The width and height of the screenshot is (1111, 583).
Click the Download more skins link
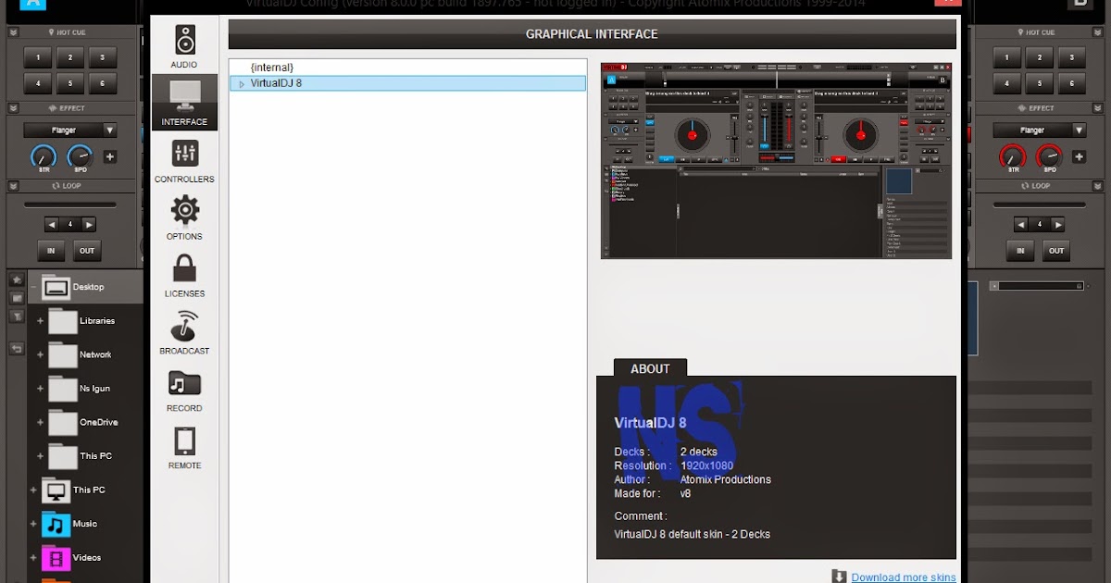tap(902, 577)
